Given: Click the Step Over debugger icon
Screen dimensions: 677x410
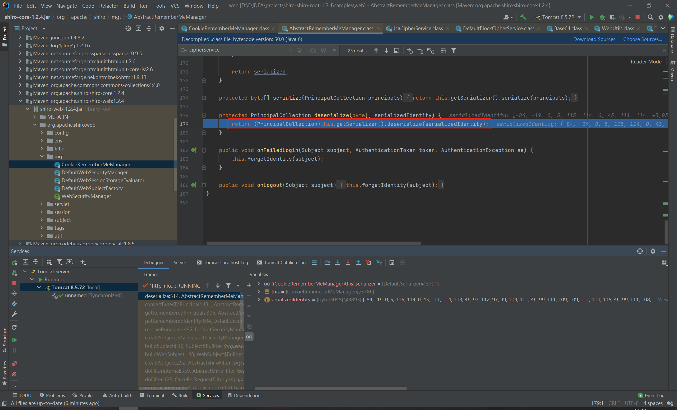Looking at the screenshot, I should [327, 262].
